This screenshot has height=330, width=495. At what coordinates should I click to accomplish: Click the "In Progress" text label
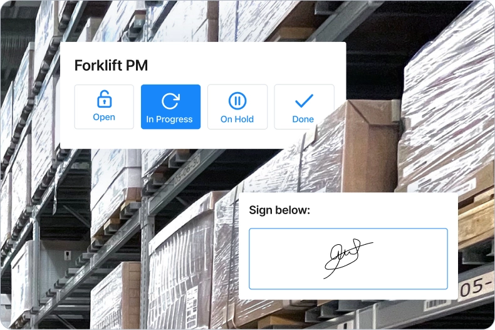tap(170, 119)
